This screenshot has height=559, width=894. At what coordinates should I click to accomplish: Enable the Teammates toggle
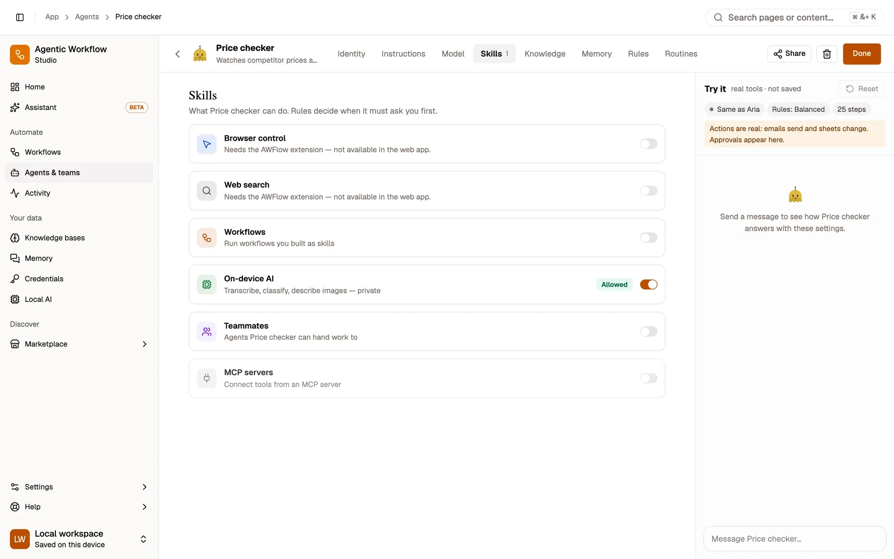tap(648, 331)
